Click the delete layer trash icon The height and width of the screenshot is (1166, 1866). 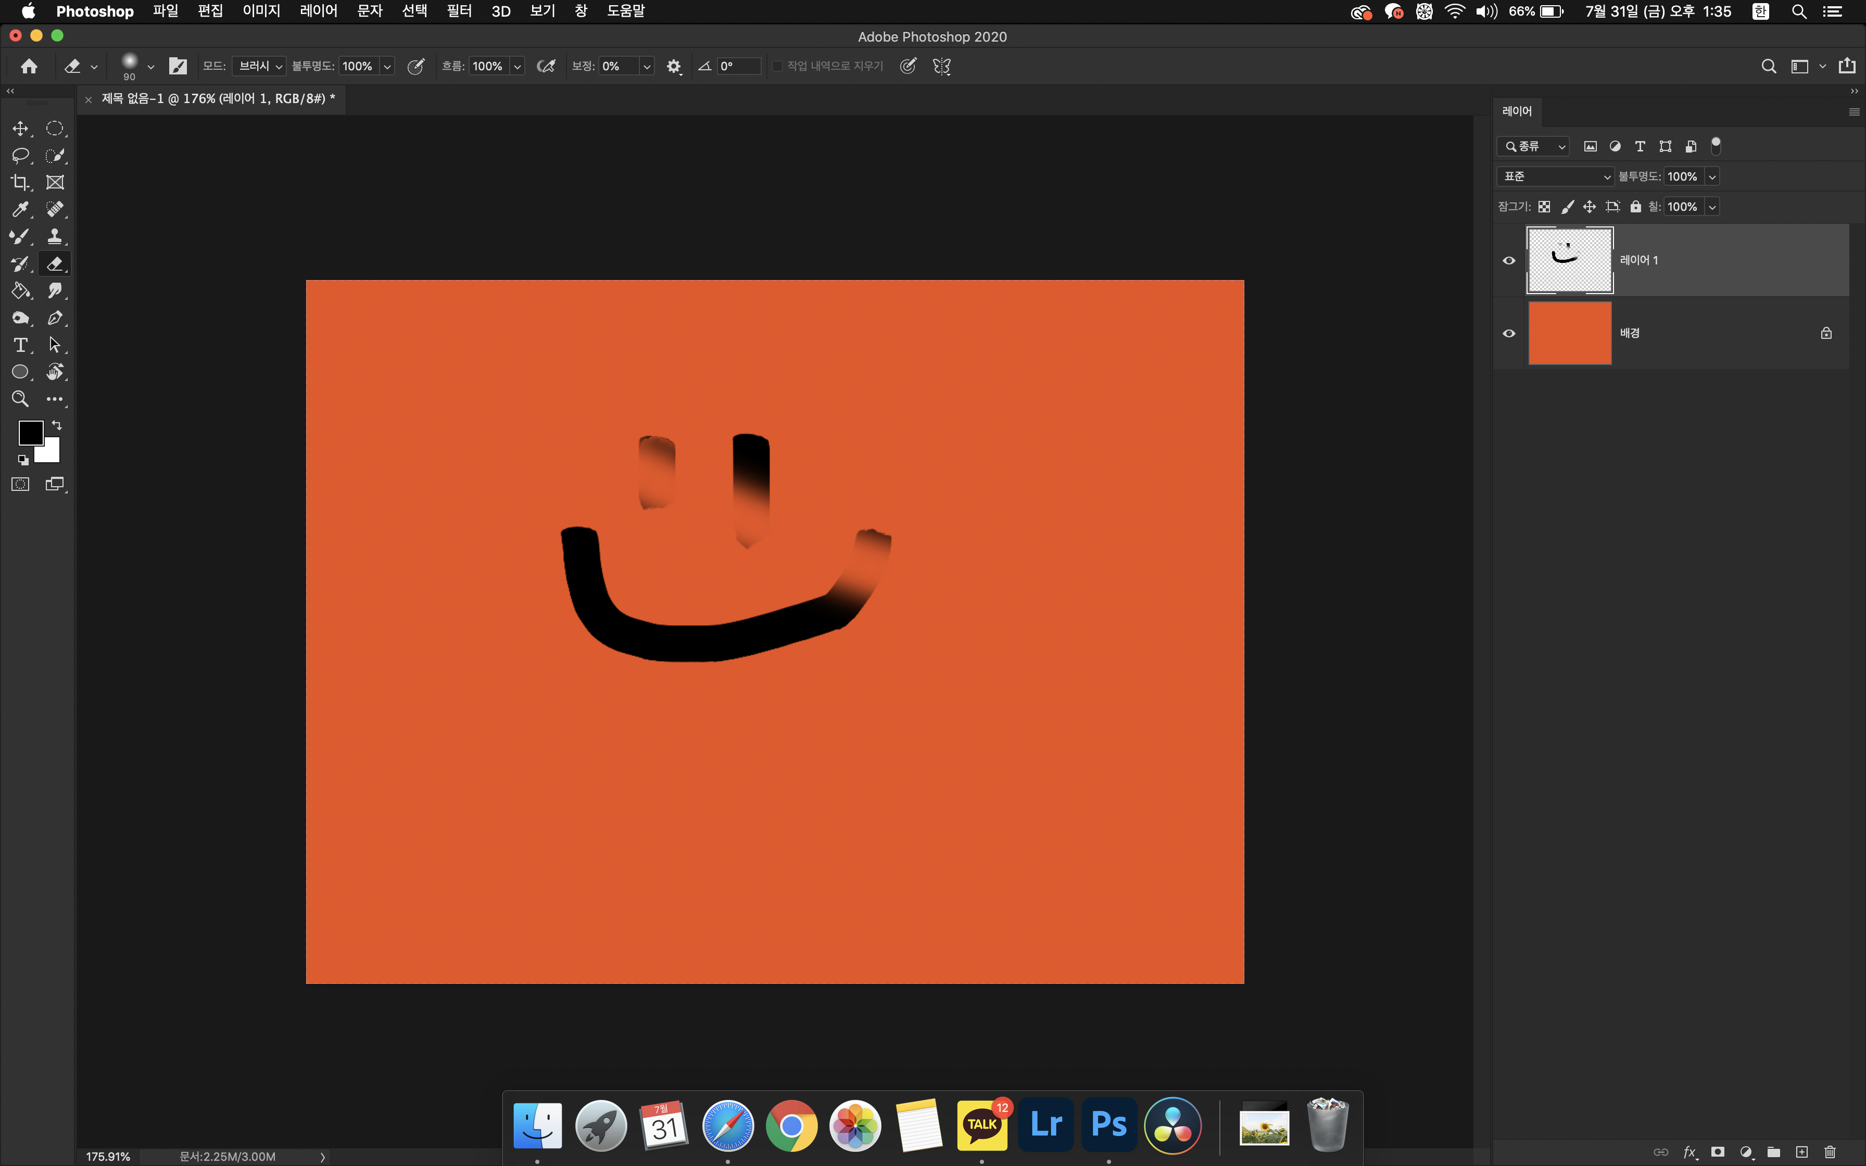[1830, 1151]
